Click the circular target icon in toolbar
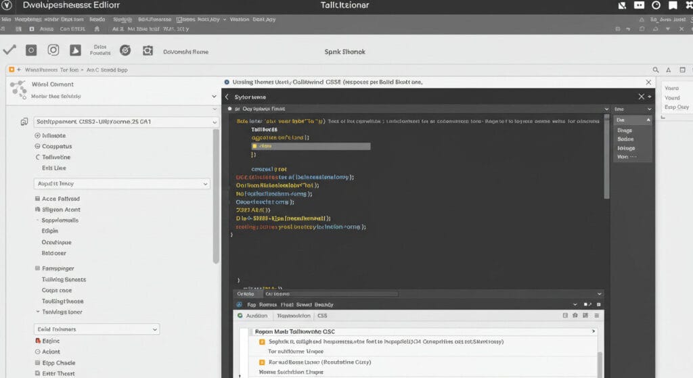This screenshot has height=378, width=693. tap(125, 50)
